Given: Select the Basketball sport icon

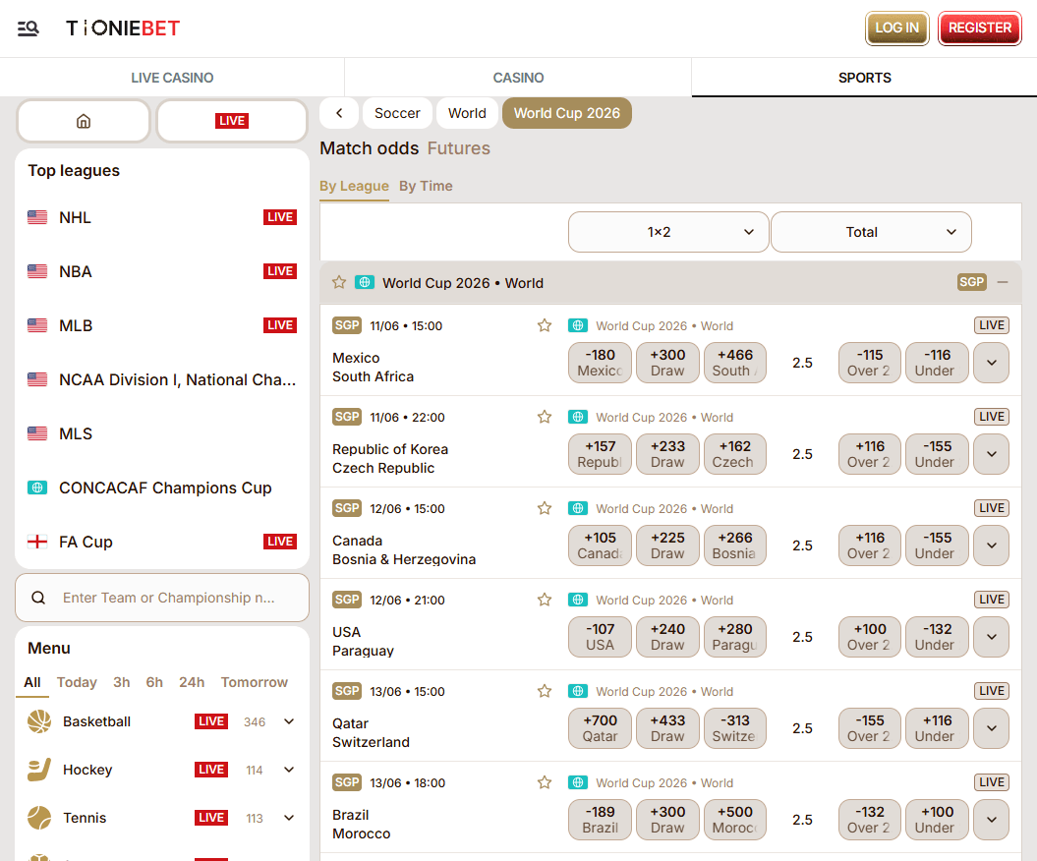Looking at the screenshot, I should 39,721.
